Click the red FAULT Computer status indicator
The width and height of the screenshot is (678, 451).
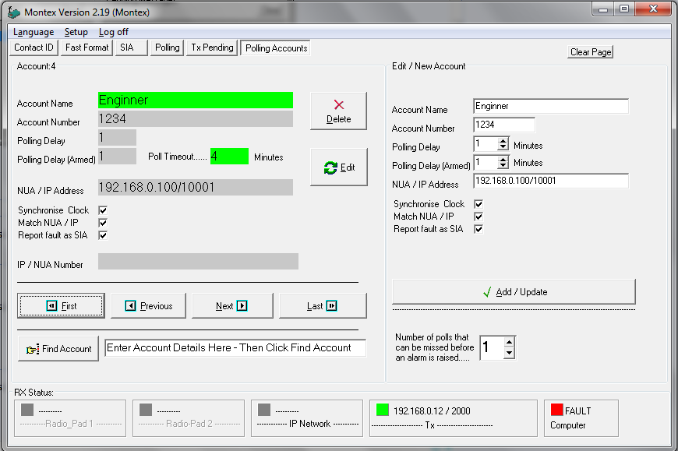coord(557,410)
